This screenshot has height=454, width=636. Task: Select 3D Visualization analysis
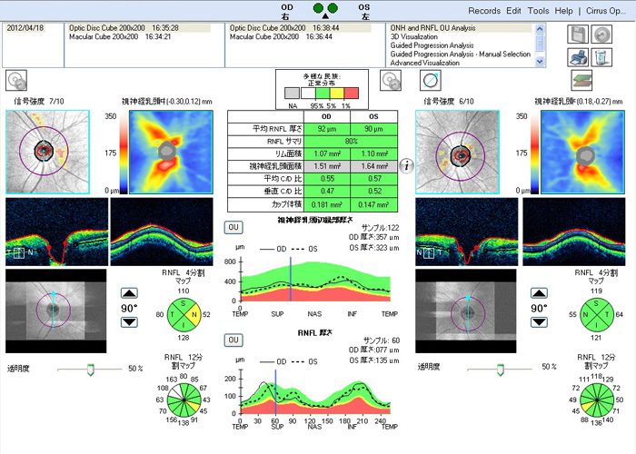[x=413, y=36]
